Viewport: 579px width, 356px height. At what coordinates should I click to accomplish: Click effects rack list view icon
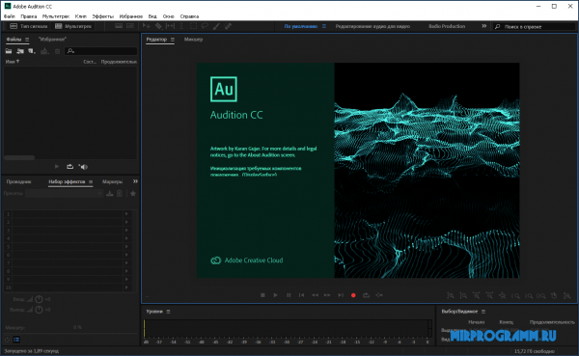click(16, 340)
